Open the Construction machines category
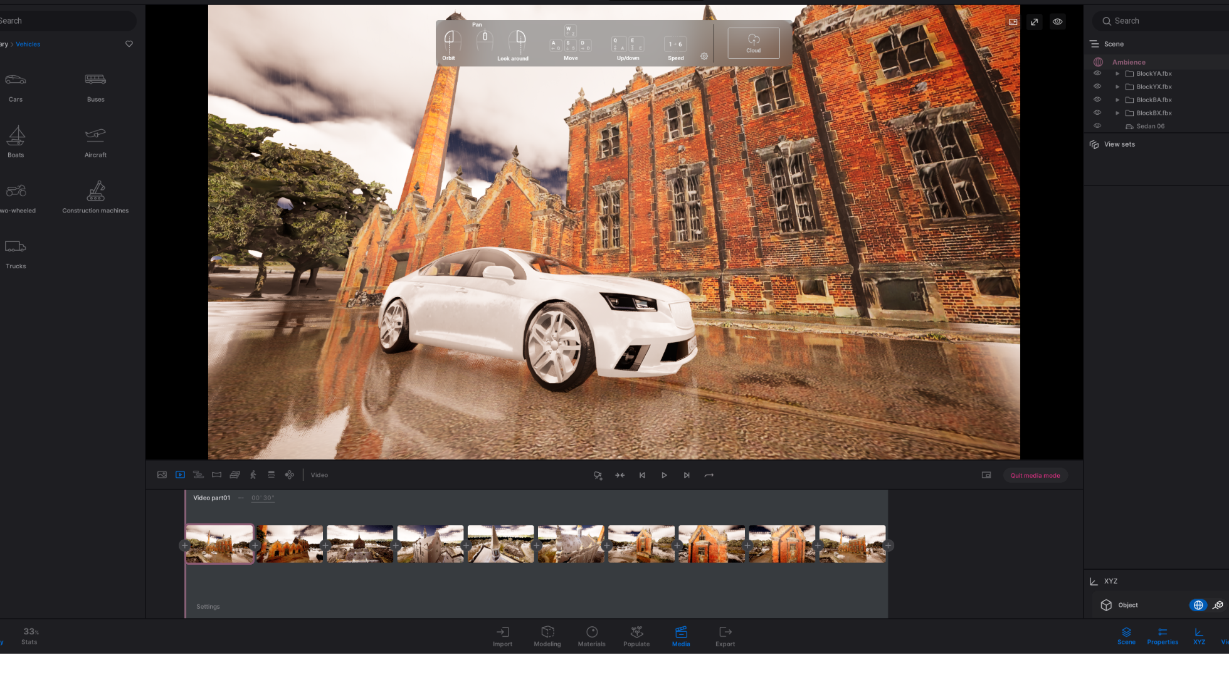1229x677 pixels. [95, 197]
